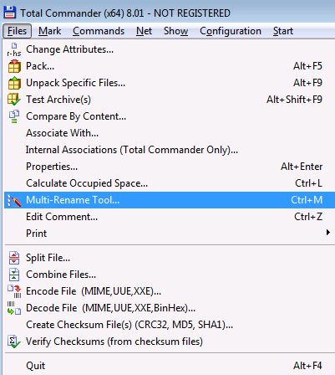Click the Pack archive box icon
Viewport: 335px width, 375px height.
14,66
